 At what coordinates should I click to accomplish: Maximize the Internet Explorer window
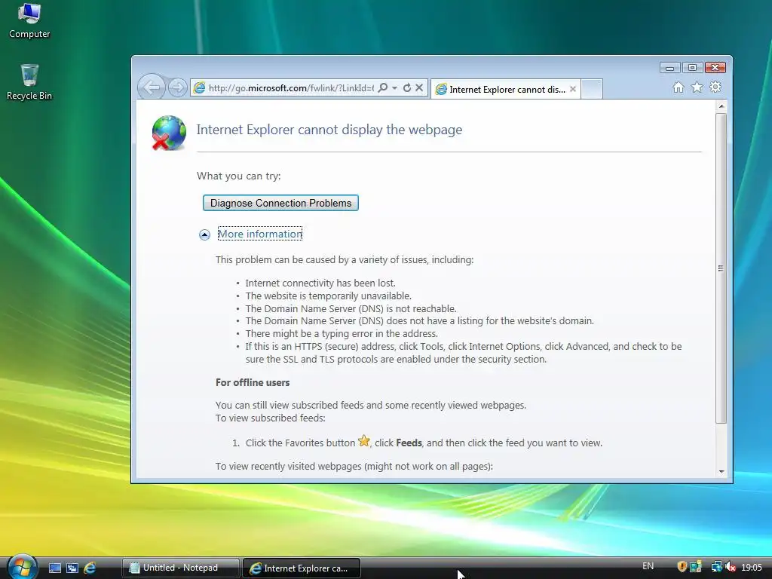(x=692, y=67)
